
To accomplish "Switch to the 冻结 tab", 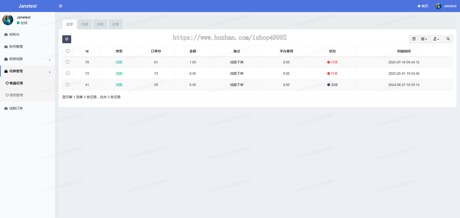I will (100, 24).
